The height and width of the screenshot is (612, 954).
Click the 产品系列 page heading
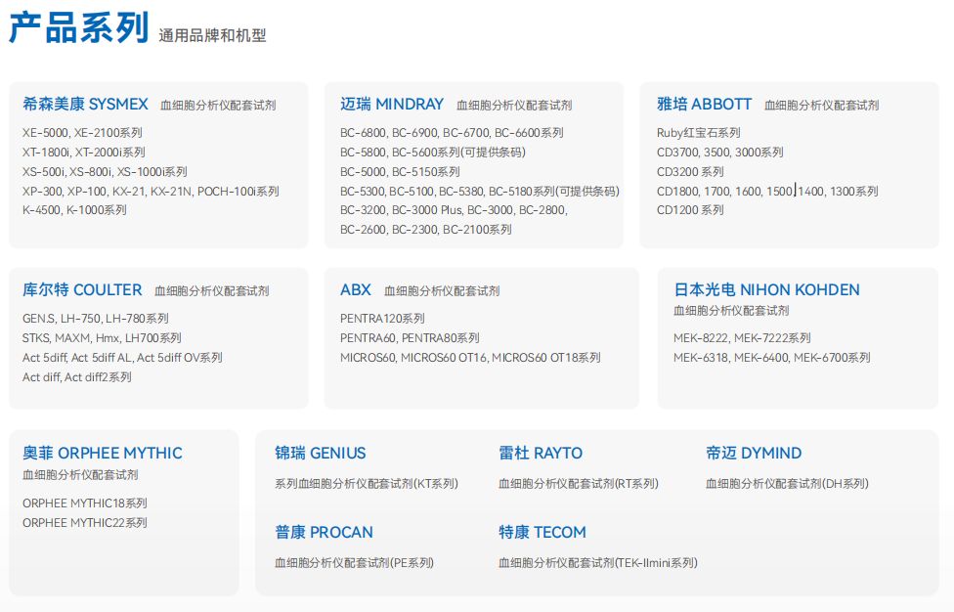click(x=79, y=27)
